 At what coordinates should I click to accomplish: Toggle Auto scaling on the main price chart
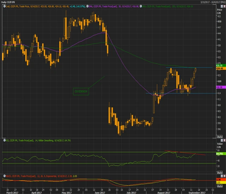click(219, 136)
